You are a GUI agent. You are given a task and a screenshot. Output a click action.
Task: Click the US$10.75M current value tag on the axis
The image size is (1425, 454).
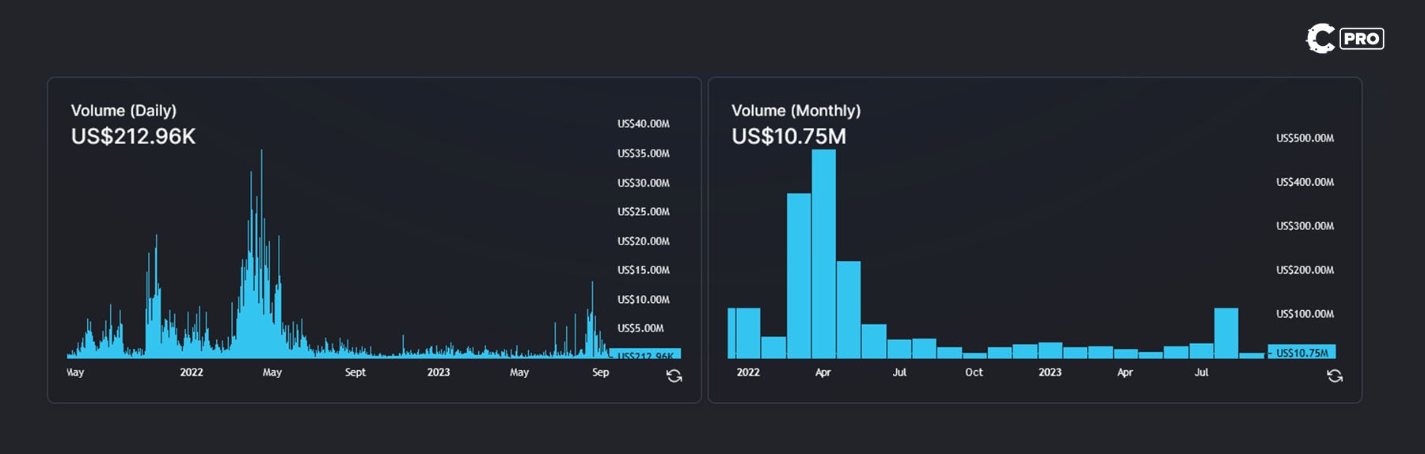1301,353
